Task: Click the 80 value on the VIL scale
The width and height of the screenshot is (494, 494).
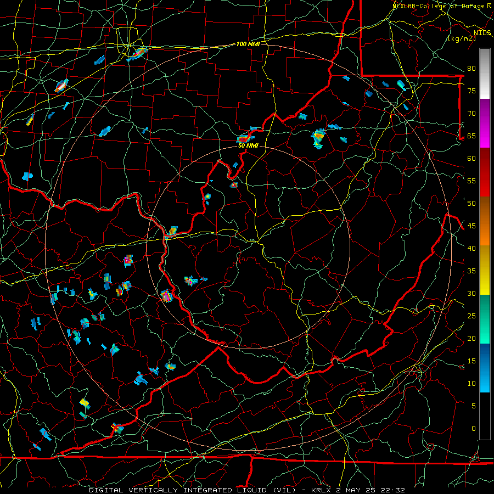Action: 471,69
